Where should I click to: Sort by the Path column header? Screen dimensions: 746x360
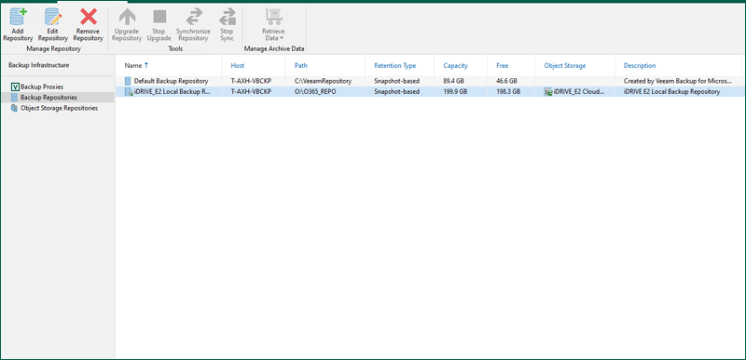(x=300, y=65)
